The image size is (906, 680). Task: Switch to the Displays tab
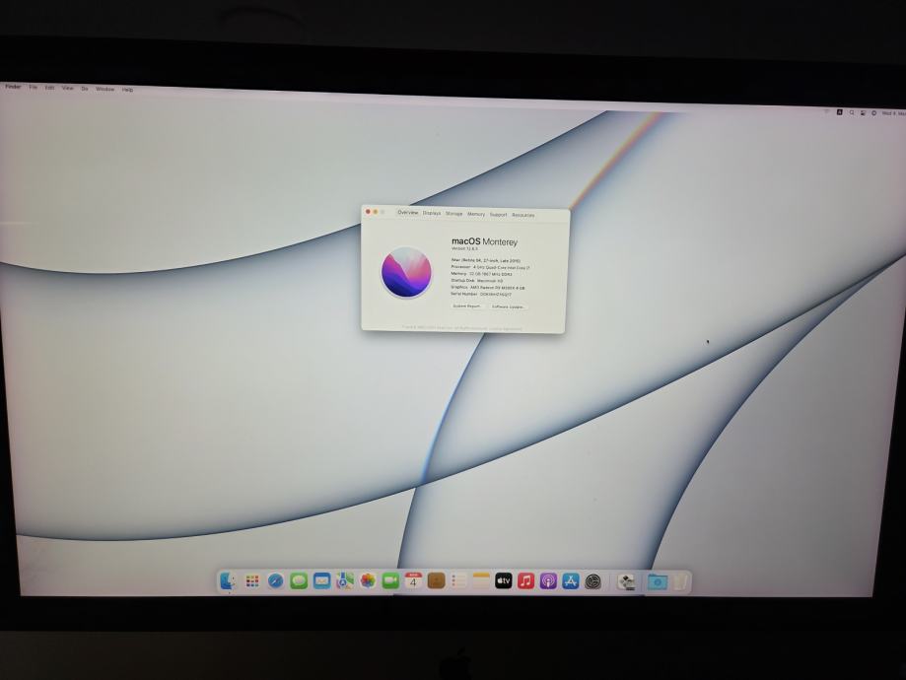coord(432,213)
